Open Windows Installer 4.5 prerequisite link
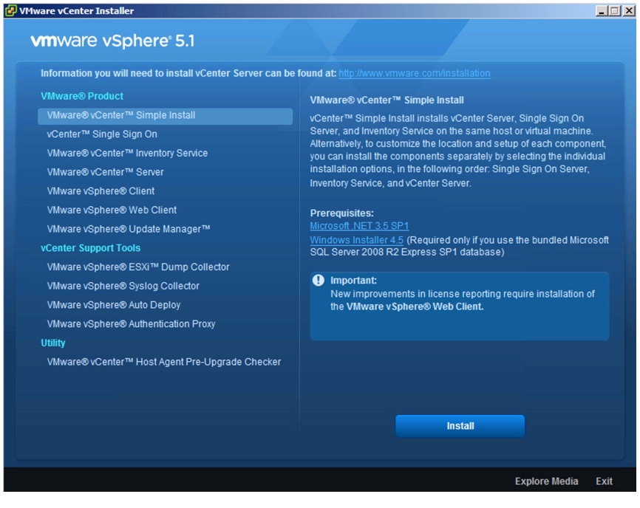 [356, 240]
